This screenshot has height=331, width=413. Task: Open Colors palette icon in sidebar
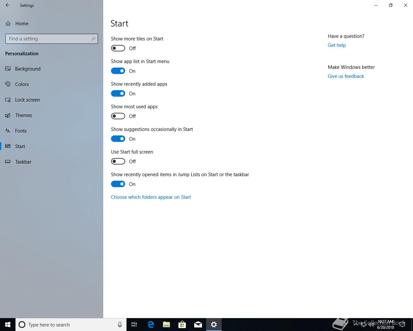(8, 84)
